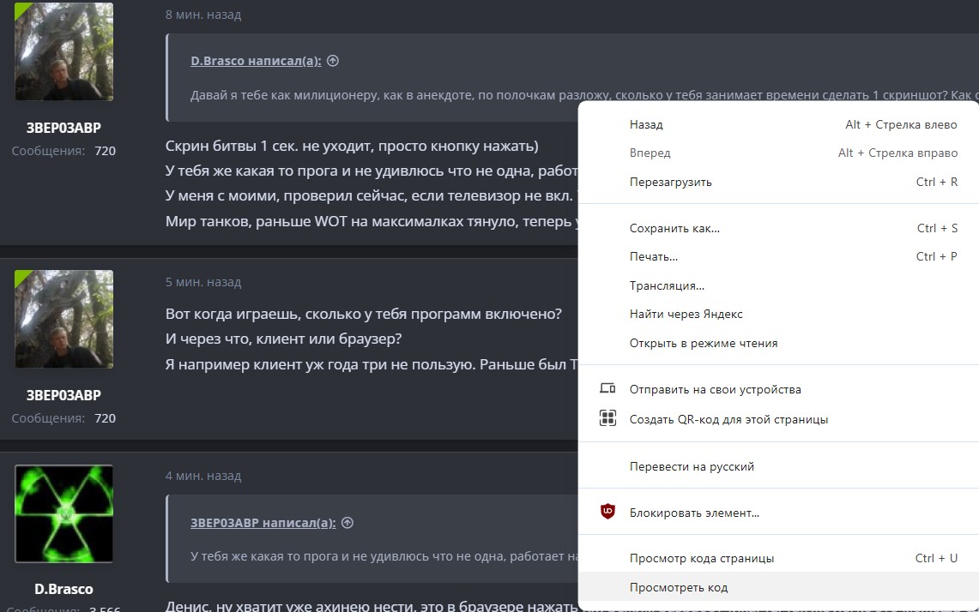
Task: Click the middle ЗВЕРОЗАВР avatar photo
Action: (x=63, y=318)
